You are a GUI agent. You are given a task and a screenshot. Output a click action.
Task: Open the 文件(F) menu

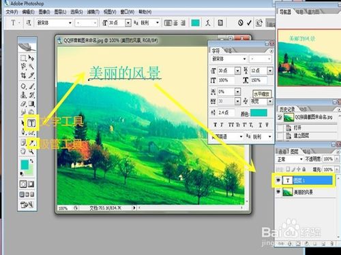pos(12,12)
